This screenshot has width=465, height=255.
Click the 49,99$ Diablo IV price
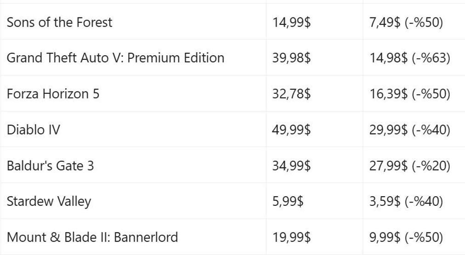[291, 130]
